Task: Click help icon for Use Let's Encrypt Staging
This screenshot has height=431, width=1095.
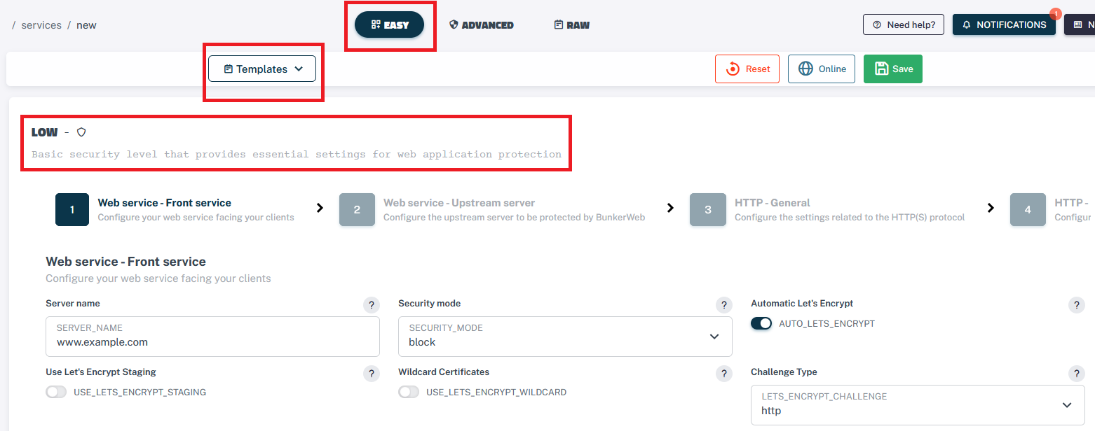Action: [x=372, y=374]
